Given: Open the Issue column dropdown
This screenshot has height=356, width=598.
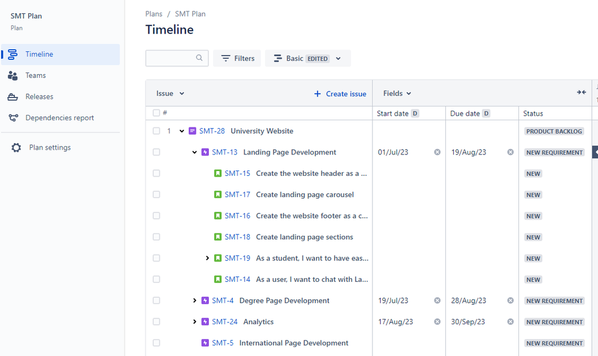Looking at the screenshot, I should pyautogui.click(x=170, y=93).
